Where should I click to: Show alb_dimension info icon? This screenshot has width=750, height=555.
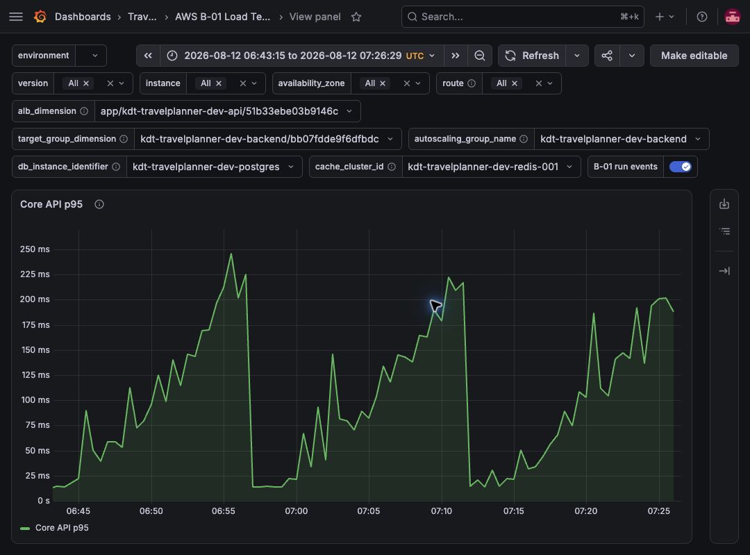[x=84, y=111]
